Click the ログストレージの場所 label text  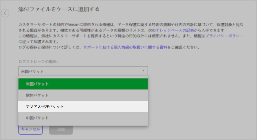click(38, 62)
